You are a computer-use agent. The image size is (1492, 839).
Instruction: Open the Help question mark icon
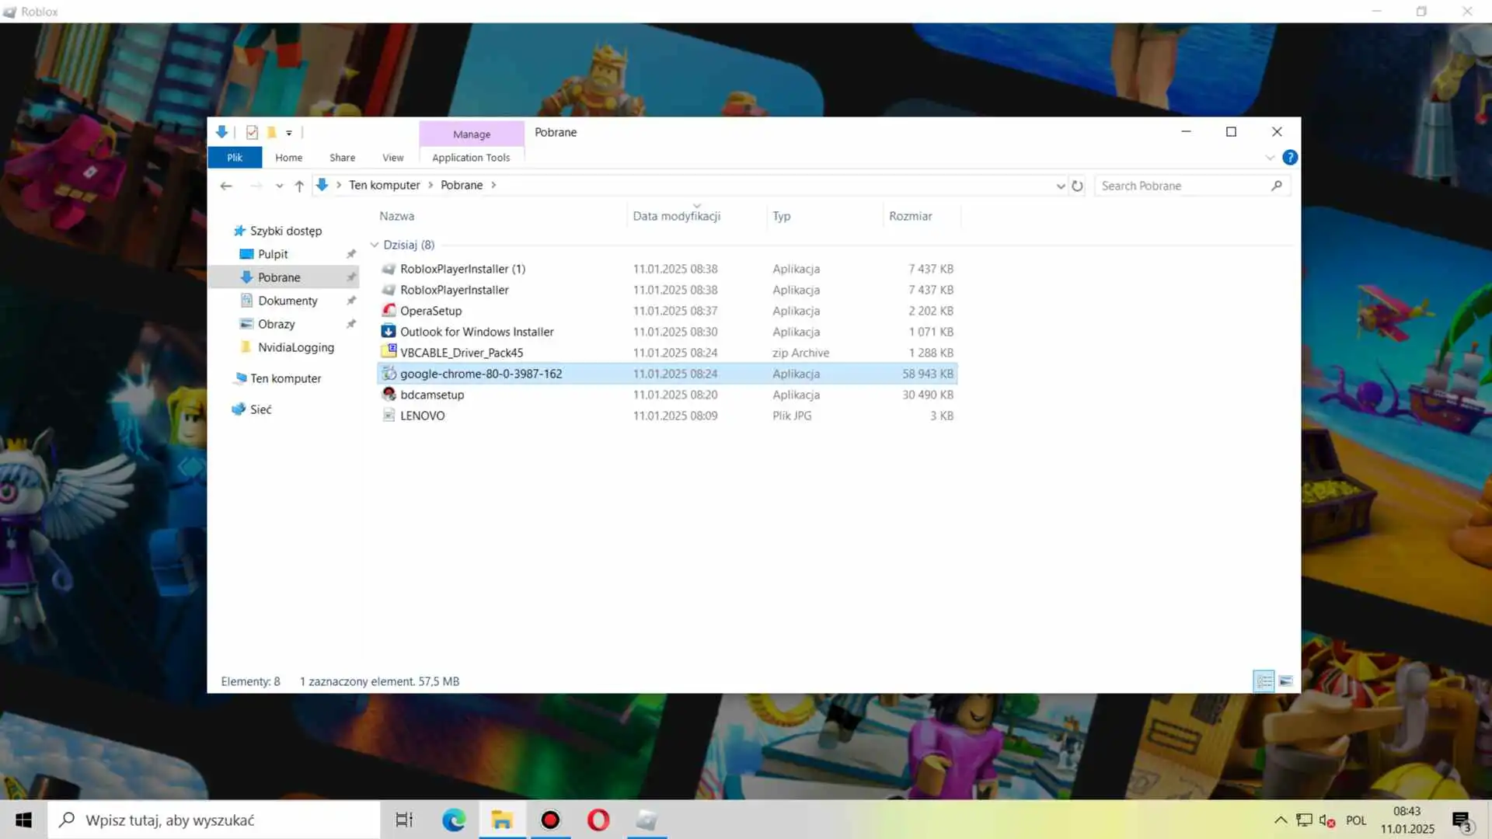(1290, 158)
